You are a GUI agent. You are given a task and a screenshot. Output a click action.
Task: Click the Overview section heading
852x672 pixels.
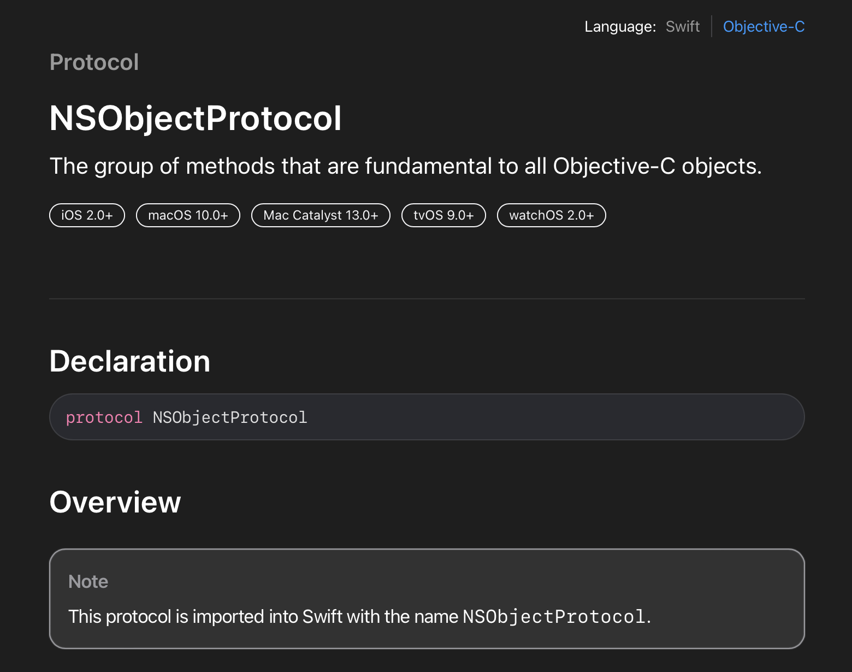tap(115, 502)
